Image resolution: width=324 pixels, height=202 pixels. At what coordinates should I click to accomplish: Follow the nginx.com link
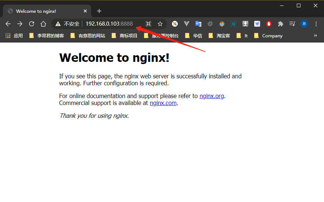(163, 103)
